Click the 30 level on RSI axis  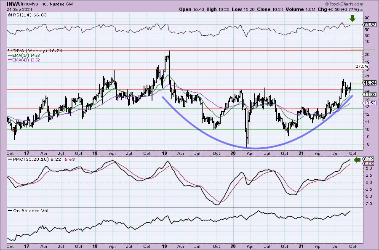(x=367, y=35)
